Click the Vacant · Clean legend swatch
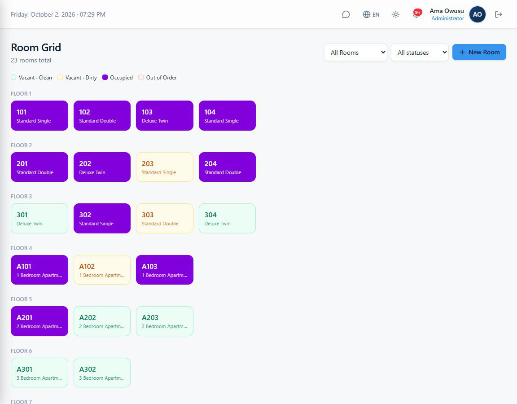Viewport: 517px width, 404px height. point(13,78)
